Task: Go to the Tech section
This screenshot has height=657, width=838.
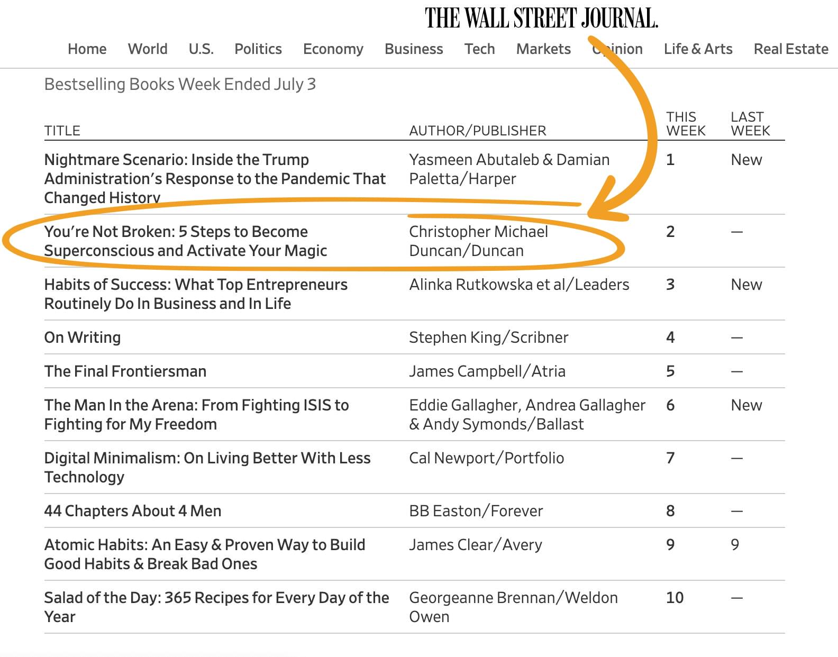Action: coord(480,49)
